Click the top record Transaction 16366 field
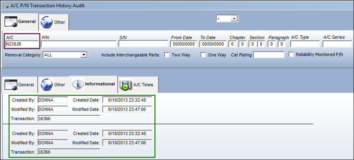This screenshot has height=160, width=354. coord(69,118)
